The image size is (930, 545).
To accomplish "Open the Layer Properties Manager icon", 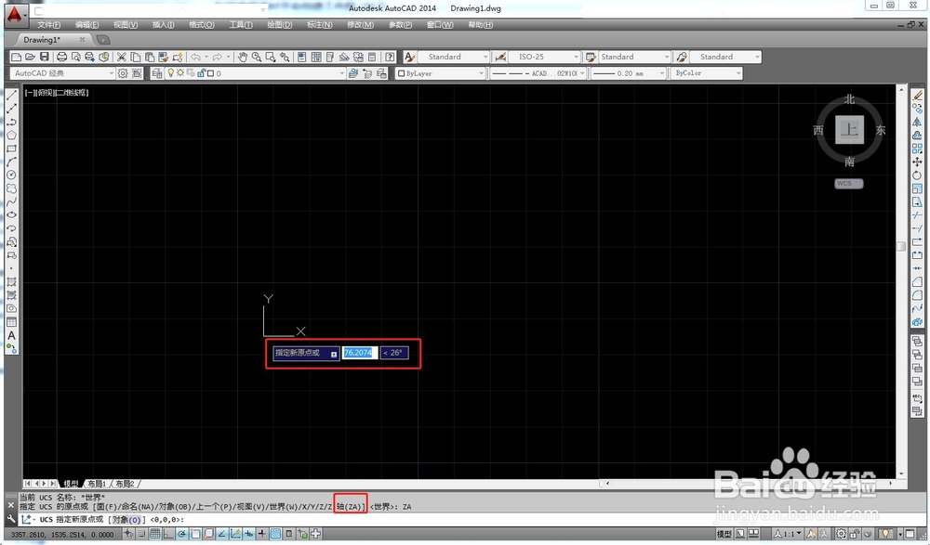I will [x=156, y=73].
